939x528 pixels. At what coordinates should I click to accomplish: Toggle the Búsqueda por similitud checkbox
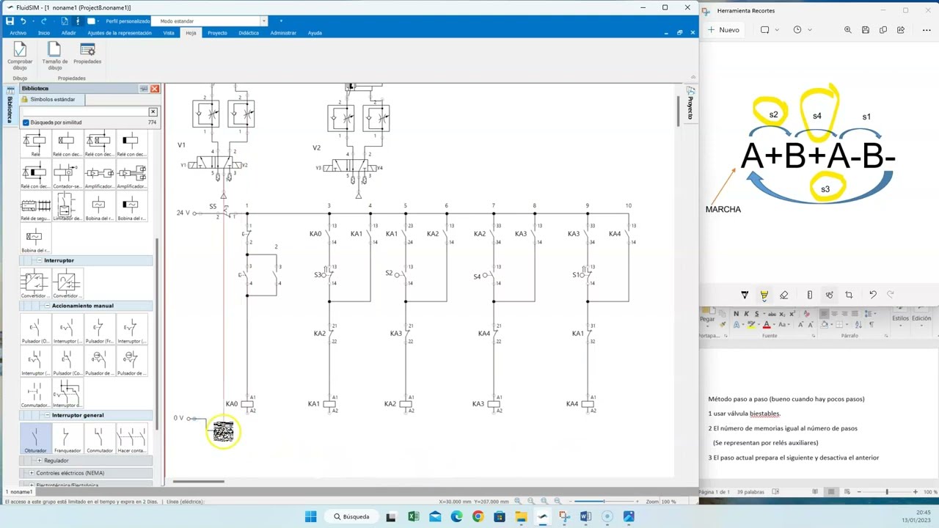click(x=26, y=122)
